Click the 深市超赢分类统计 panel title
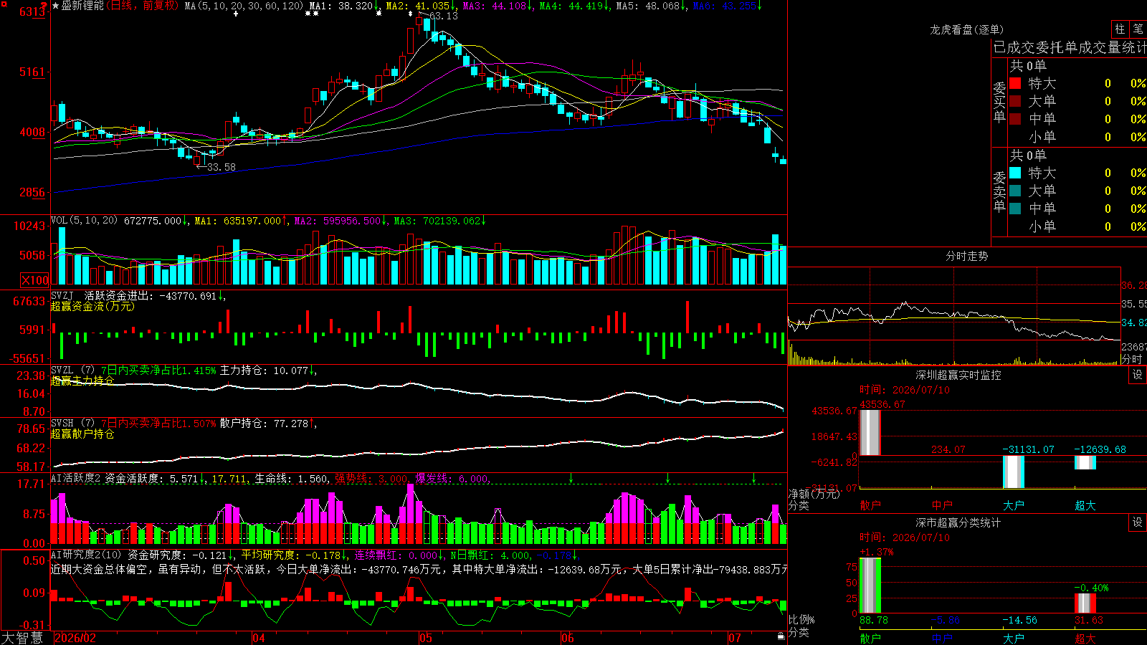Viewport: 1147px width, 645px height. coord(958,522)
